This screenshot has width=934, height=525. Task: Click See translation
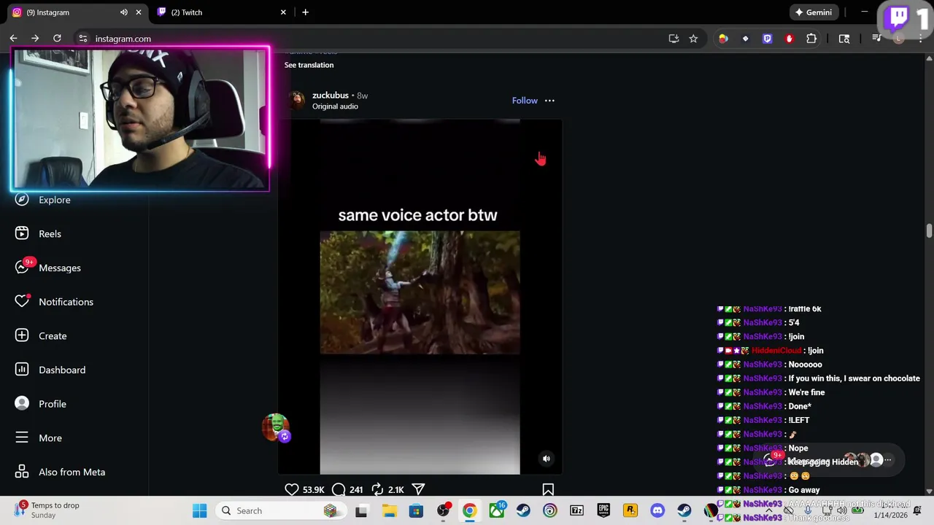[309, 65]
